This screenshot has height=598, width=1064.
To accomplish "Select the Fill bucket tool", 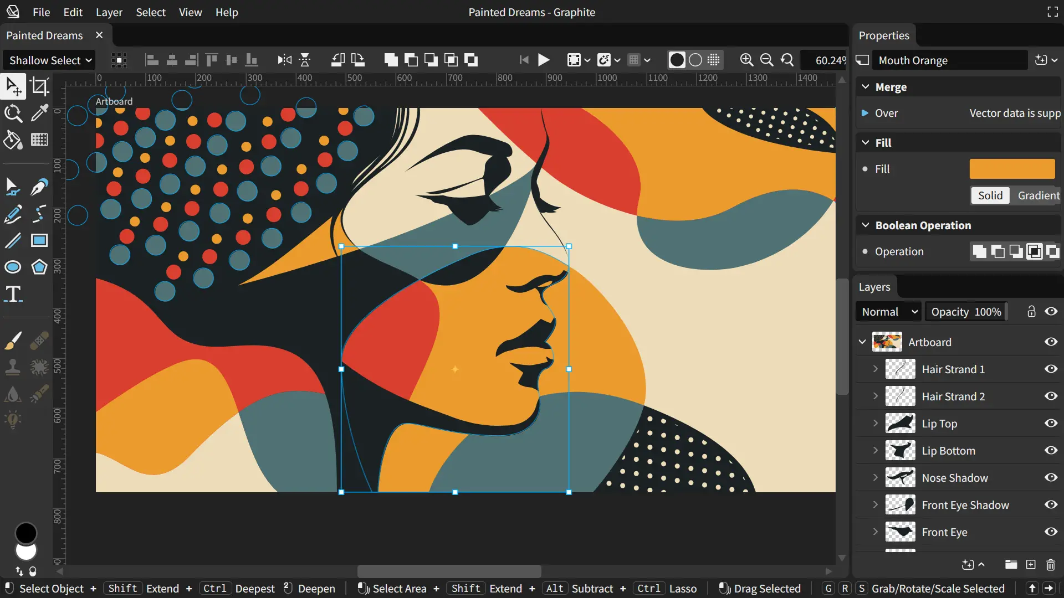I will [x=13, y=140].
